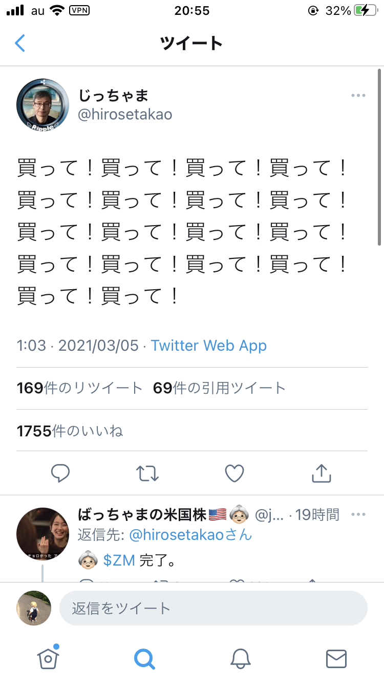
Task: Open じっちゃま's profile picture
Action: pos(43,105)
